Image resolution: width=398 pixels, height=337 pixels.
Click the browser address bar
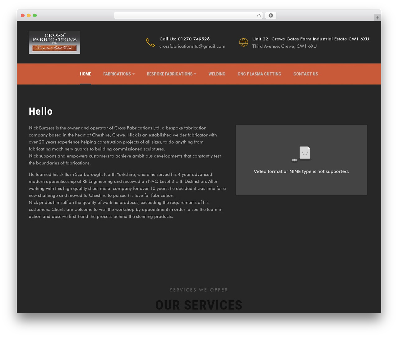pos(188,16)
